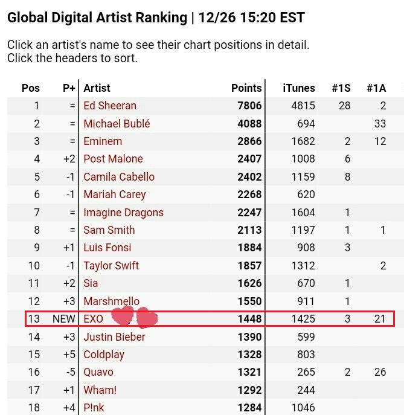Screen dimensions: 404x415
Task: Select the Post Malone artist link
Action: 113,159
